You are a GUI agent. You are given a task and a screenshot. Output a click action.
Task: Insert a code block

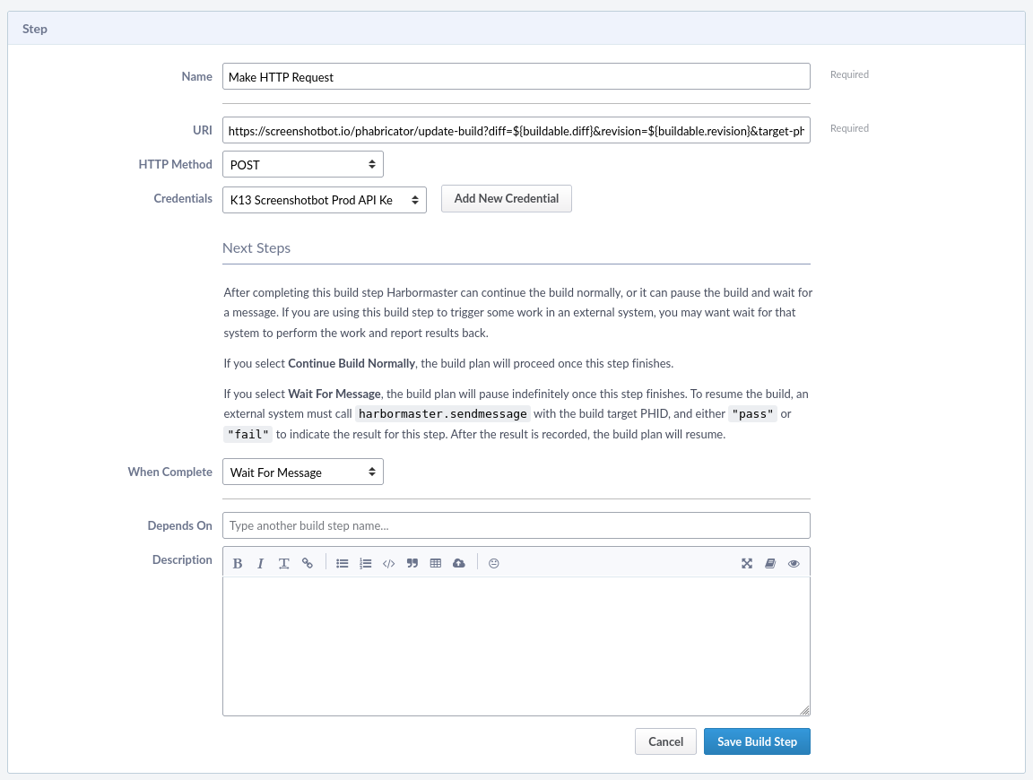388,563
